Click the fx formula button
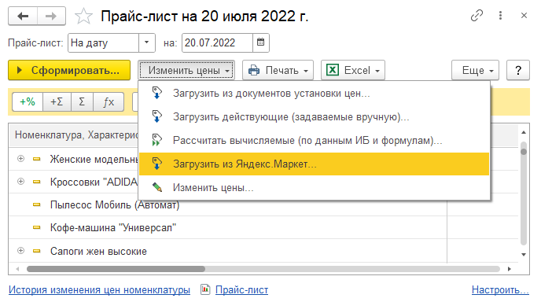The image size is (541, 302). [x=109, y=101]
